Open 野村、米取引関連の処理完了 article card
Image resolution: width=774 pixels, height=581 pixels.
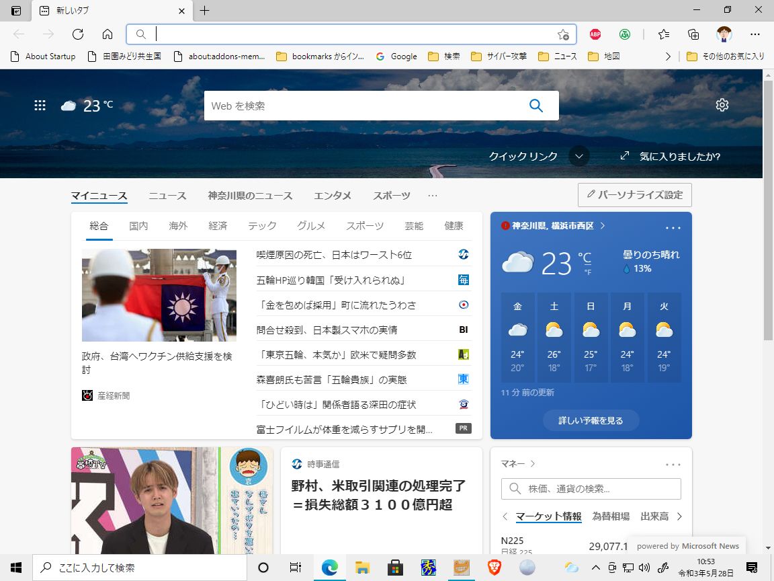coord(381,500)
